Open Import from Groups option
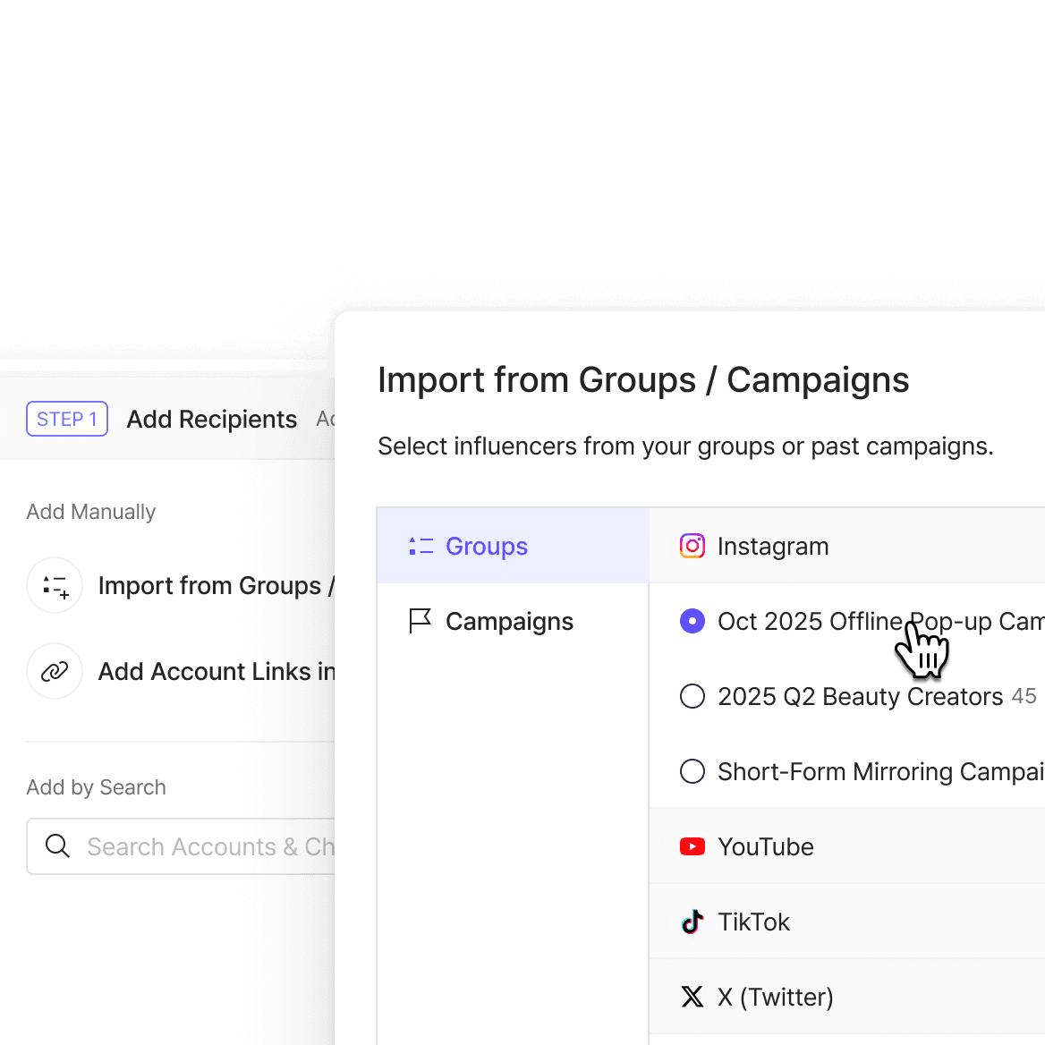Viewport: 1045px width, 1045px height. (181, 586)
